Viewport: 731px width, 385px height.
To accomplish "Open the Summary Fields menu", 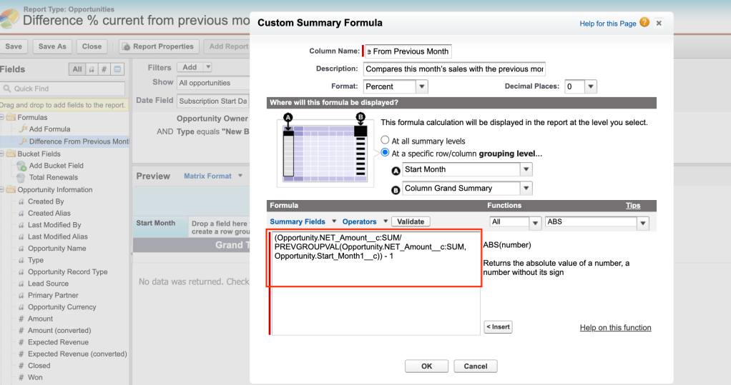I will click(302, 221).
